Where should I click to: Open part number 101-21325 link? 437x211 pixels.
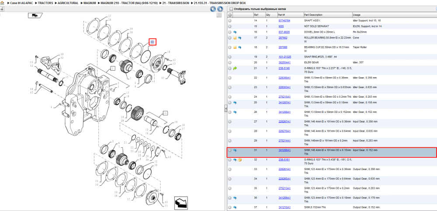(285, 57)
